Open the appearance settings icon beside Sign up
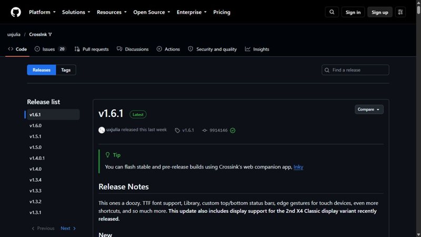This screenshot has height=237, width=421. pyautogui.click(x=400, y=12)
